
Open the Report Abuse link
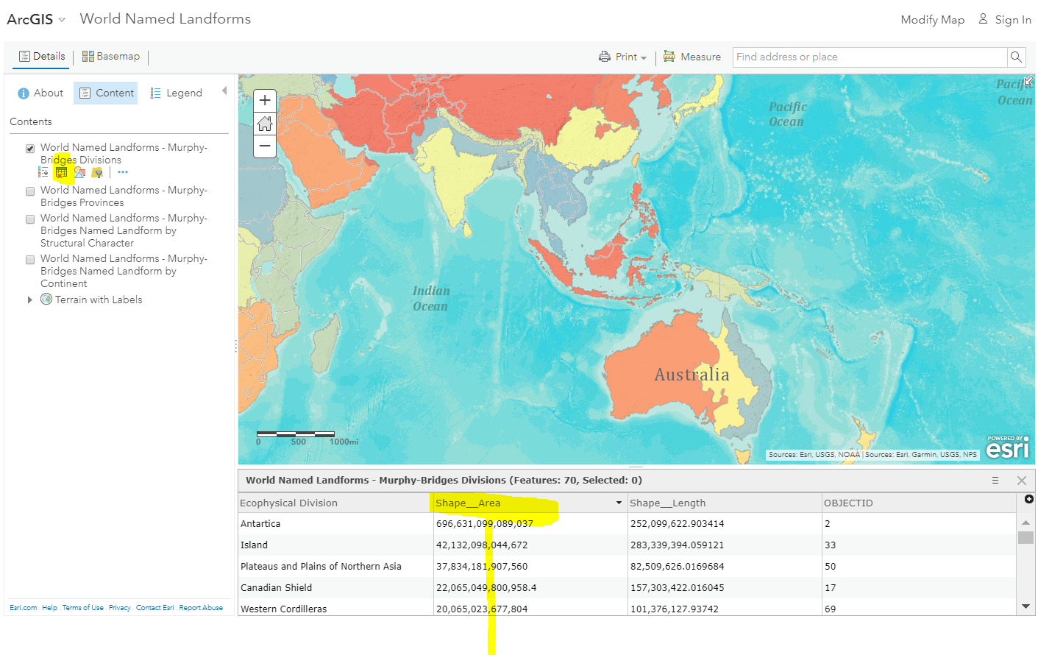click(x=201, y=608)
